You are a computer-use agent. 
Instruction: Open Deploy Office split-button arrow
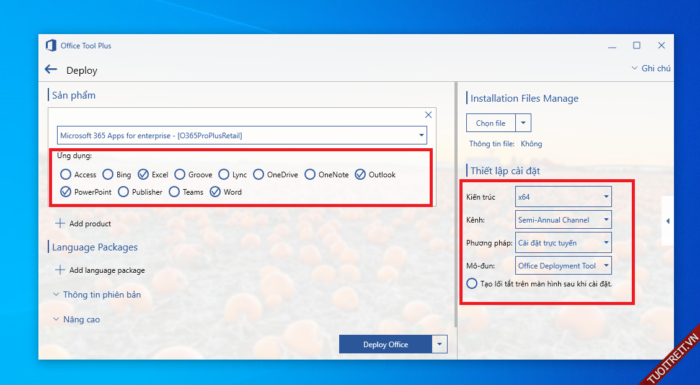[x=440, y=344]
